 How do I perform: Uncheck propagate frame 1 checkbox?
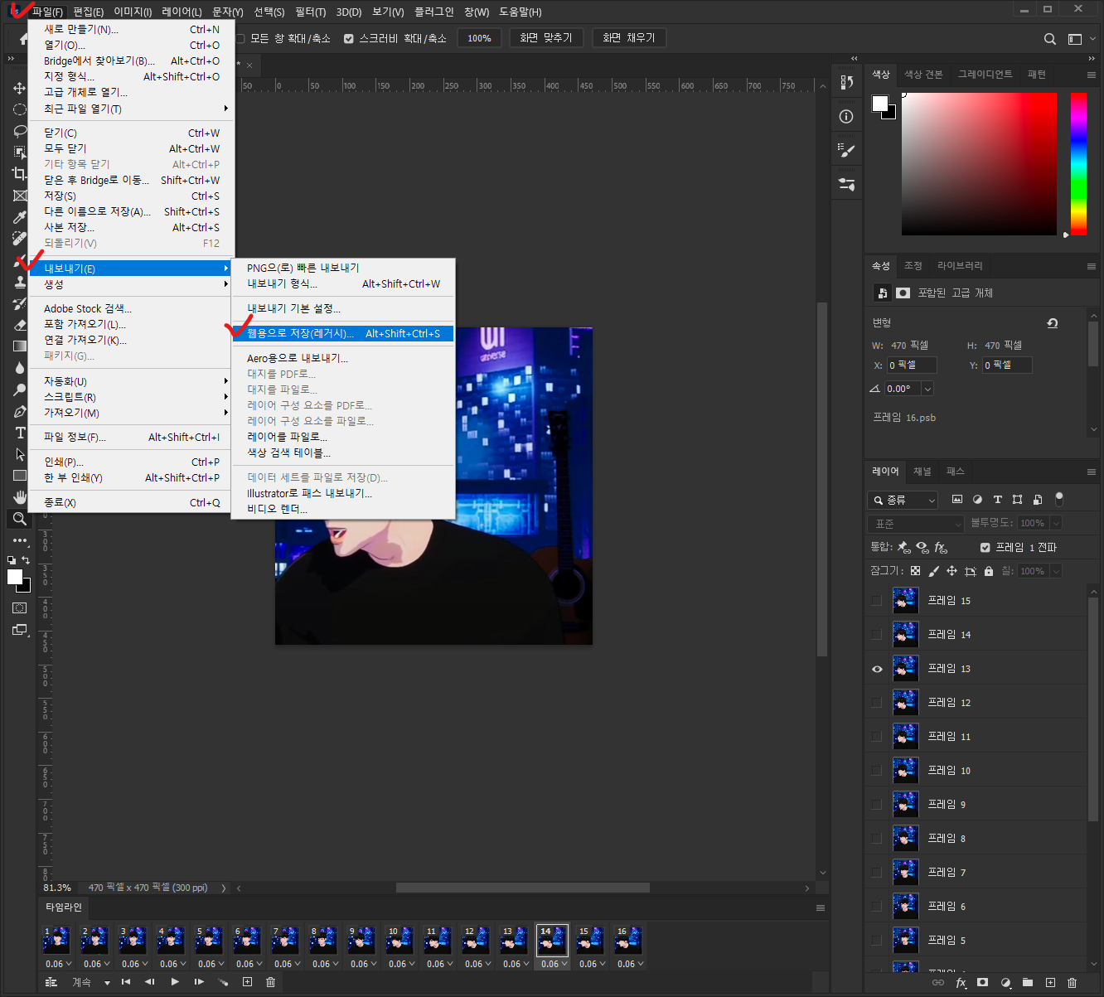[985, 548]
